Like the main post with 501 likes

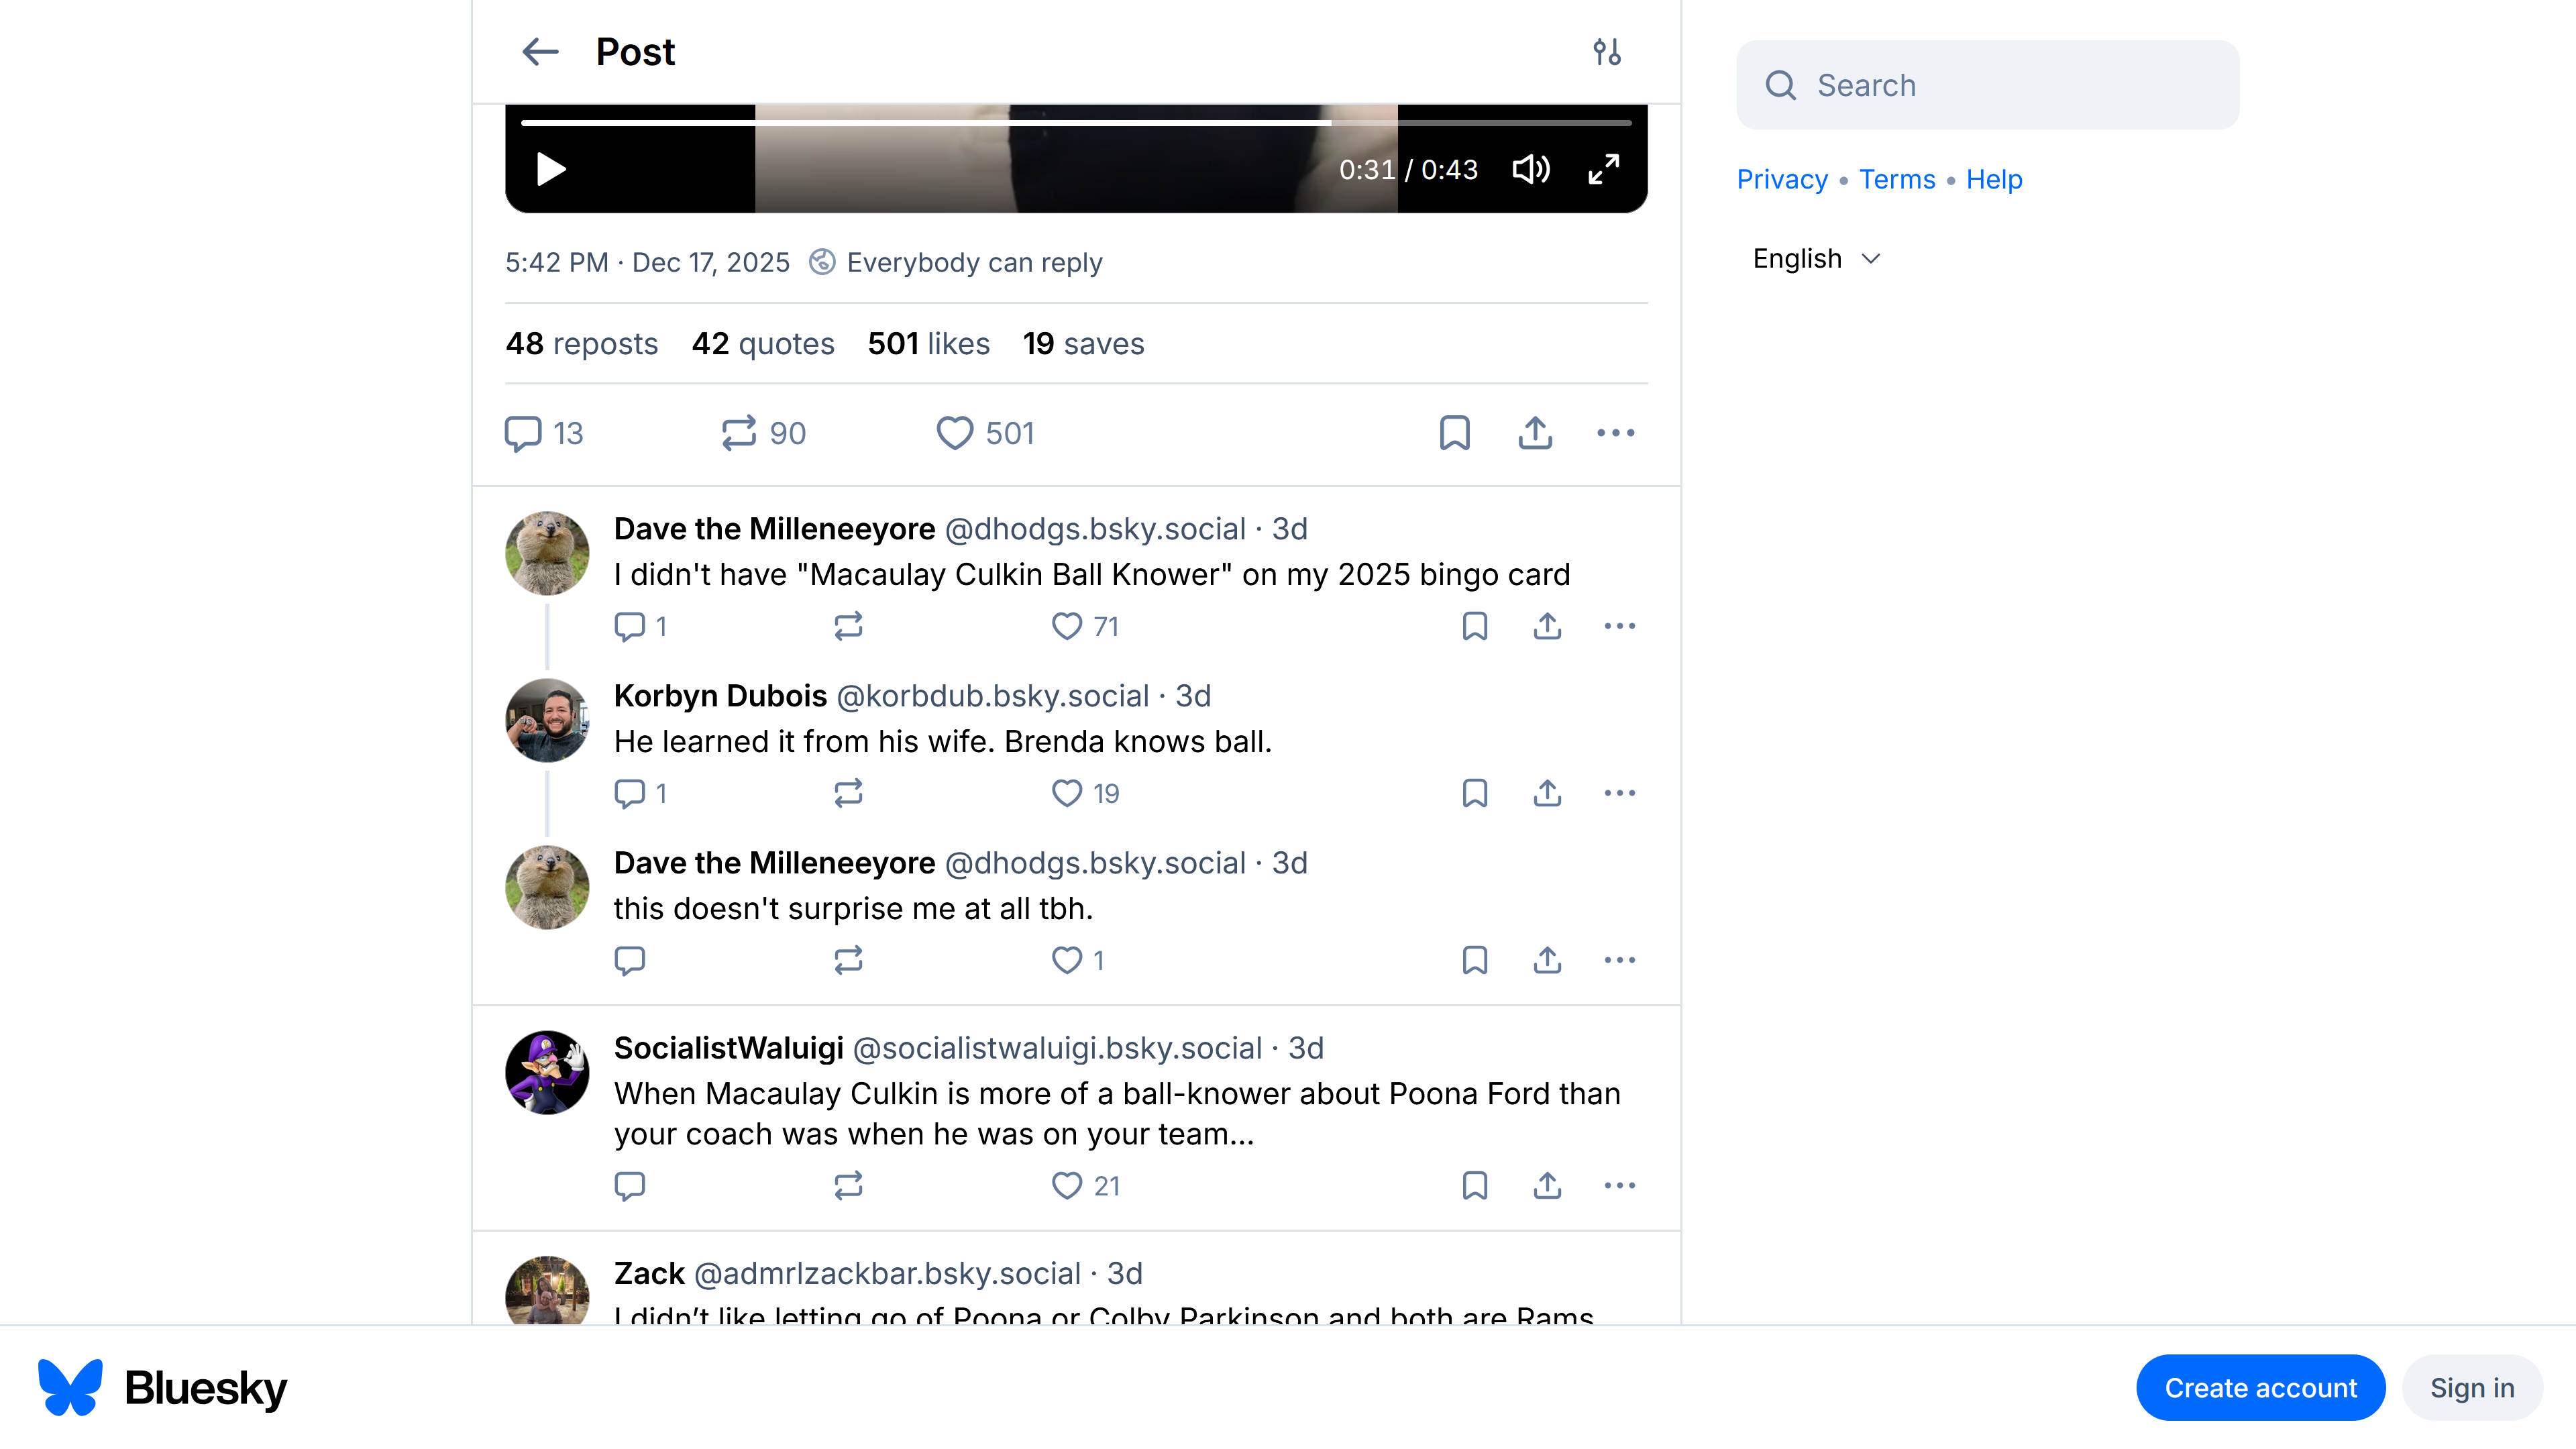point(955,433)
